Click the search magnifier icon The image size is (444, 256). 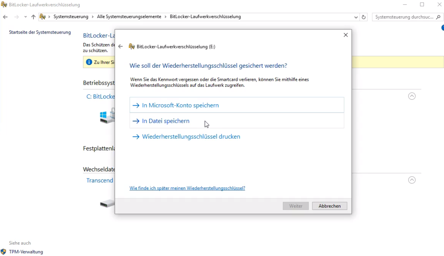coord(438,17)
